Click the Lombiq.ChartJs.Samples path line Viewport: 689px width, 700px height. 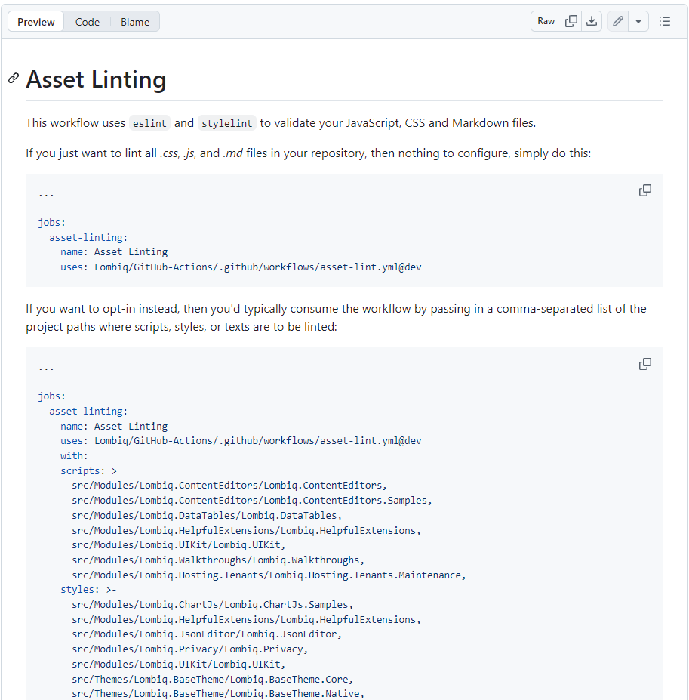coord(212,604)
